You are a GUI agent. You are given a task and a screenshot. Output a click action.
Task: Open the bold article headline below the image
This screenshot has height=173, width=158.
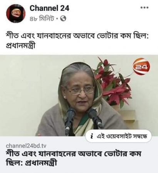coord(74,158)
